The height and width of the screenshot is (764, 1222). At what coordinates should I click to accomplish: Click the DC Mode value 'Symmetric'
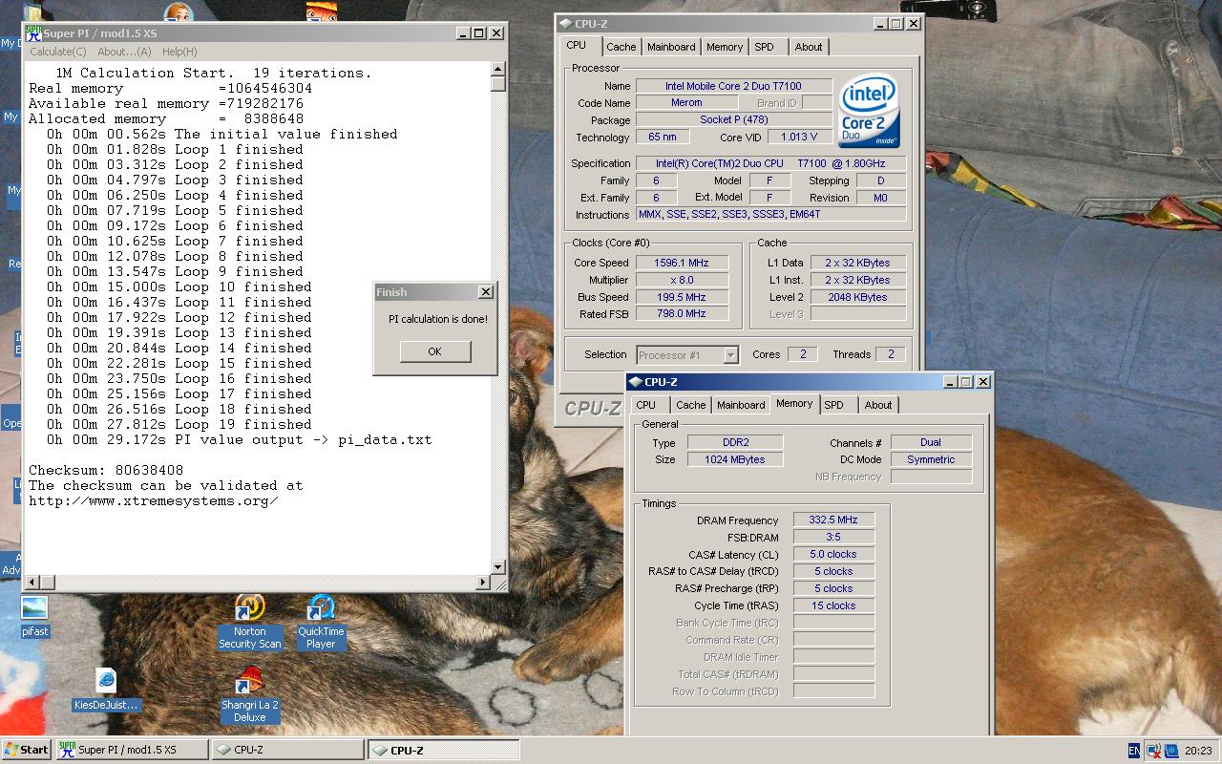pyautogui.click(x=932, y=459)
